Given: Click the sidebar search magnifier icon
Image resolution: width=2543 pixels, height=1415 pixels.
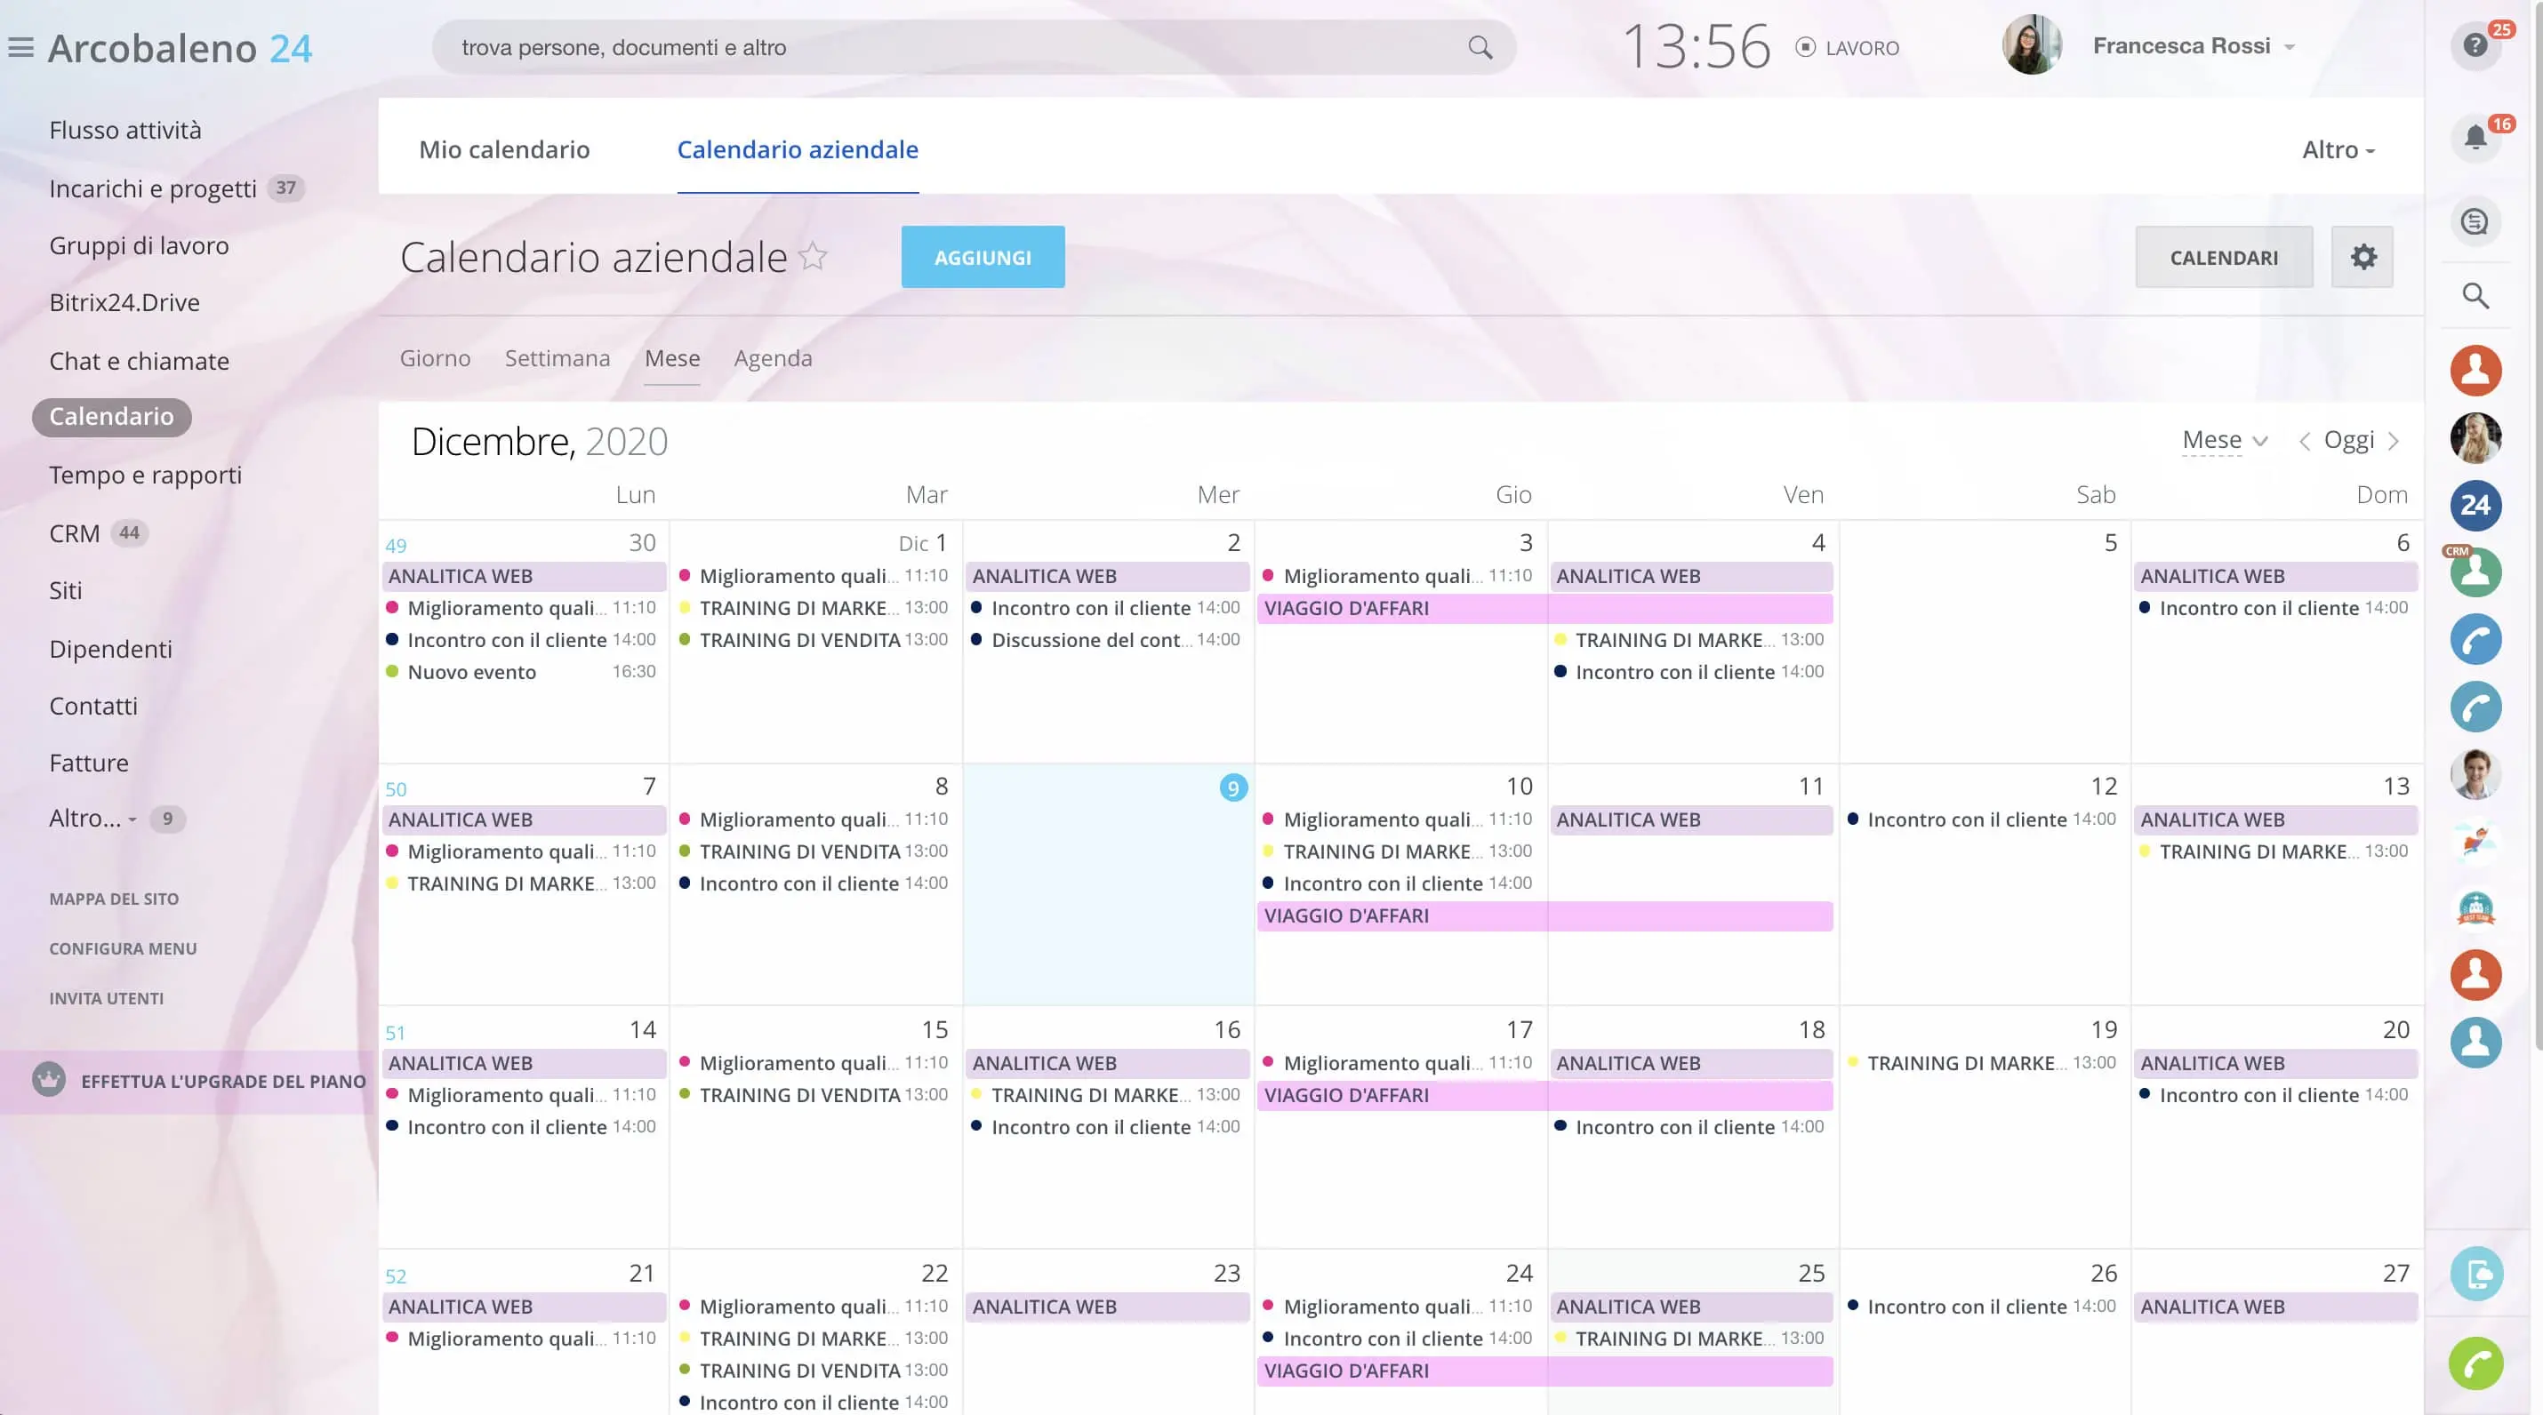Looking at the screenshot, I should pos(2475,295).
